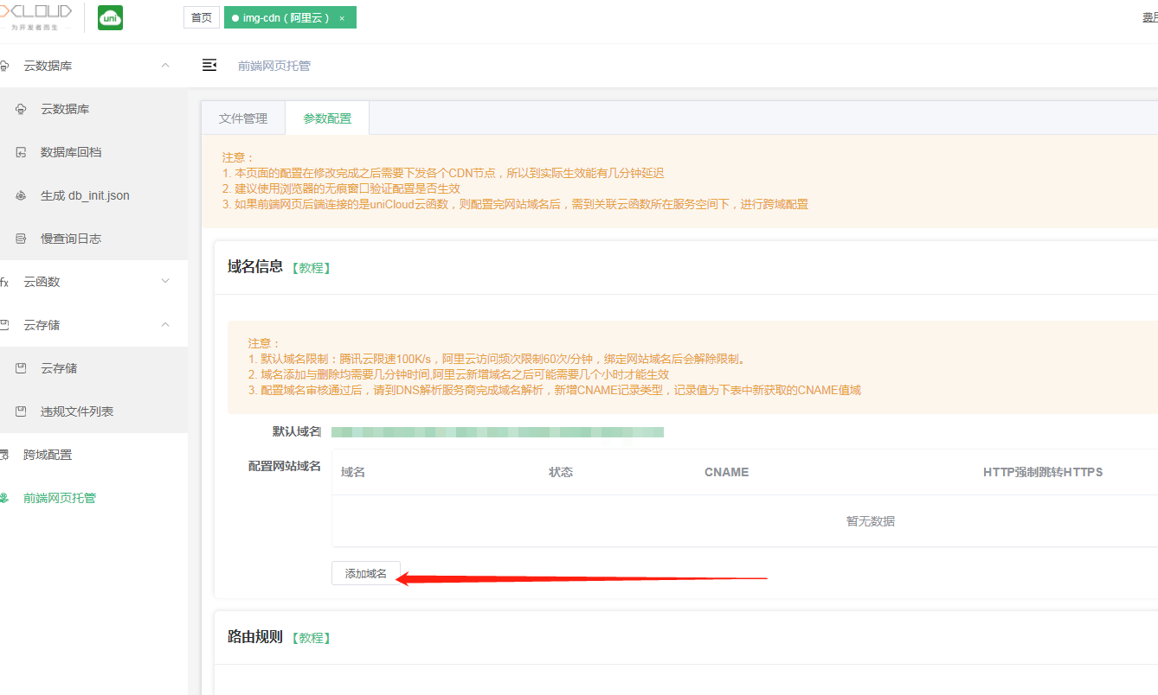Click the icon beside 云数据库 parent menu
This screenshot has height=695, width=1158.
coord(4,66)
